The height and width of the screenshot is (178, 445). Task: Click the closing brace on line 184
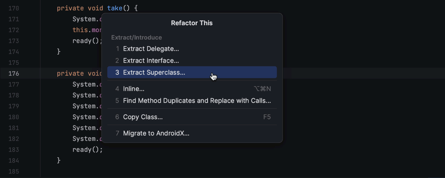click(59, 160)
